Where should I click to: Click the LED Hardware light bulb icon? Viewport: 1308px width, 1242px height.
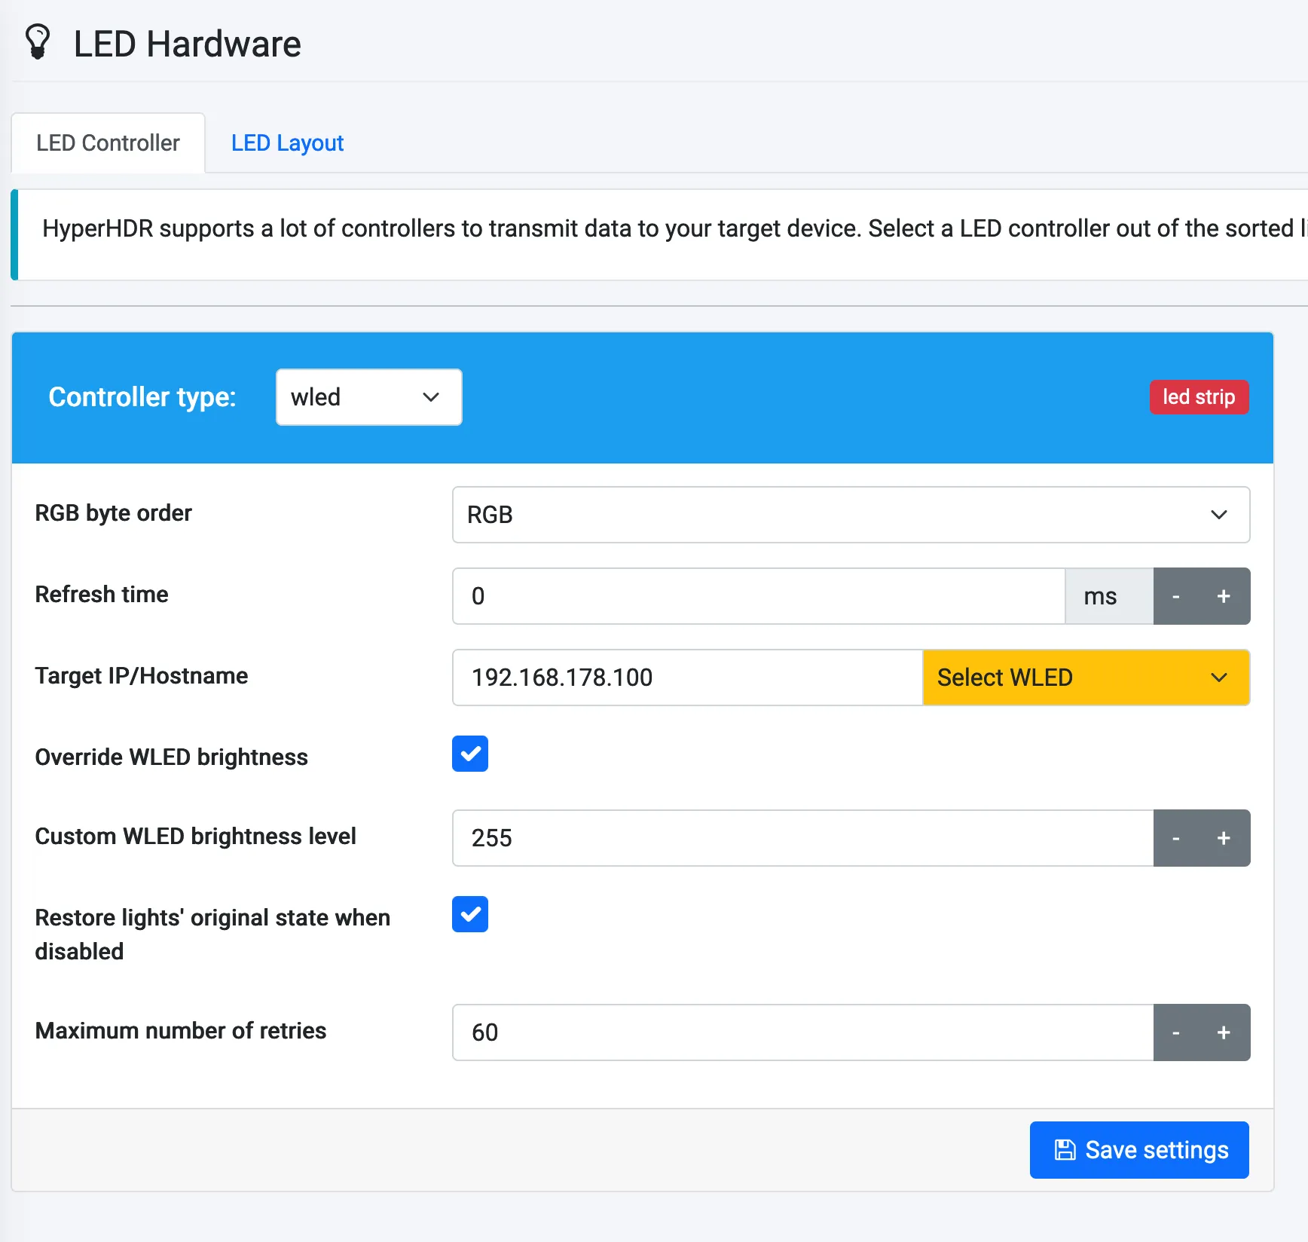tap(38, 41)
